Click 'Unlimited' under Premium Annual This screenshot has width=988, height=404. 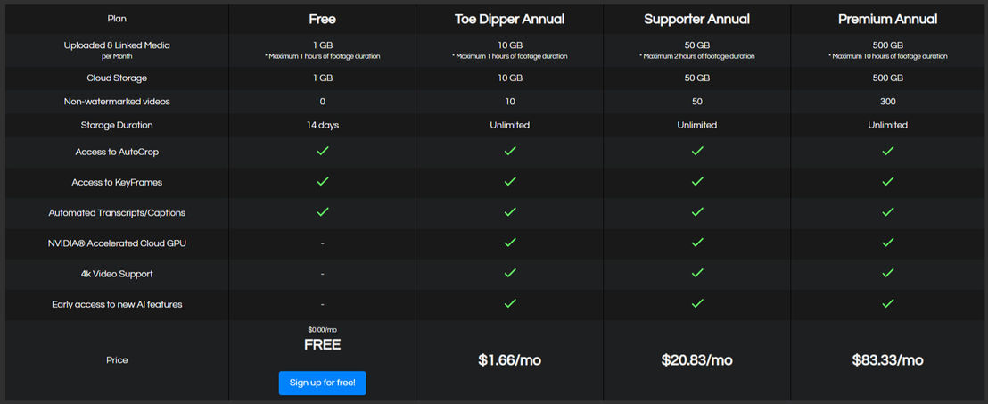[887, 125]
